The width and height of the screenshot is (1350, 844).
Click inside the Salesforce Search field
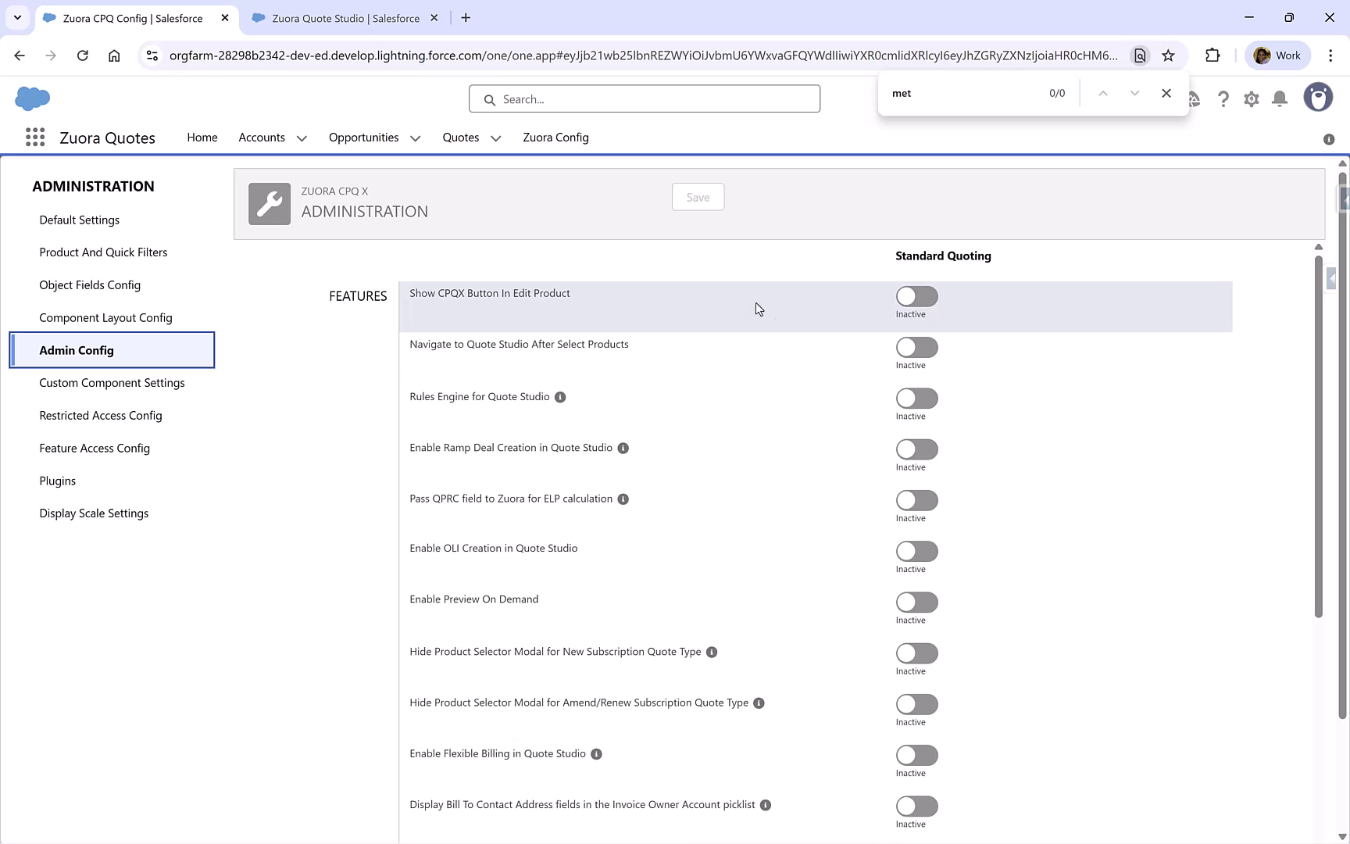[645, 98]
